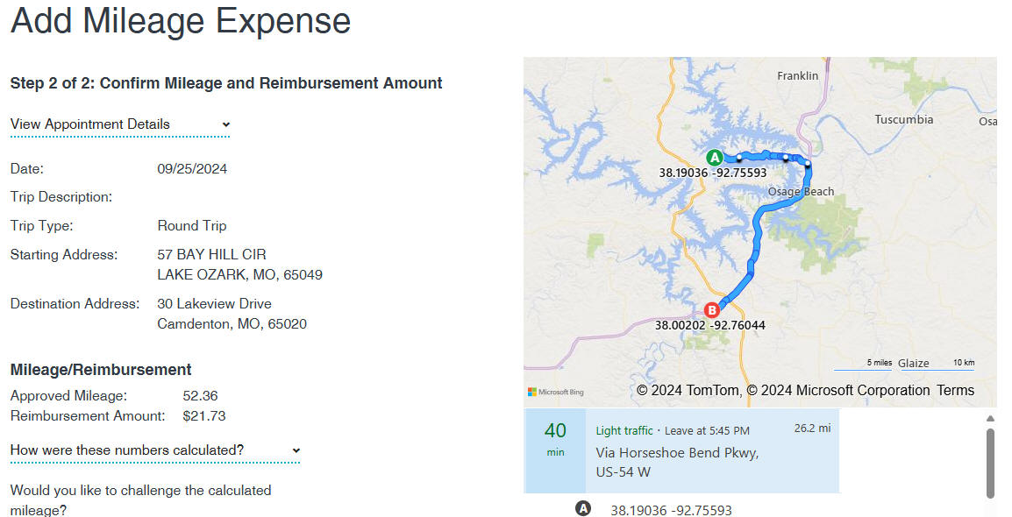Click the black A waypoint icon in directions list
The image size is (1012, 517).
pyautogui.click(x=583, y=508)
